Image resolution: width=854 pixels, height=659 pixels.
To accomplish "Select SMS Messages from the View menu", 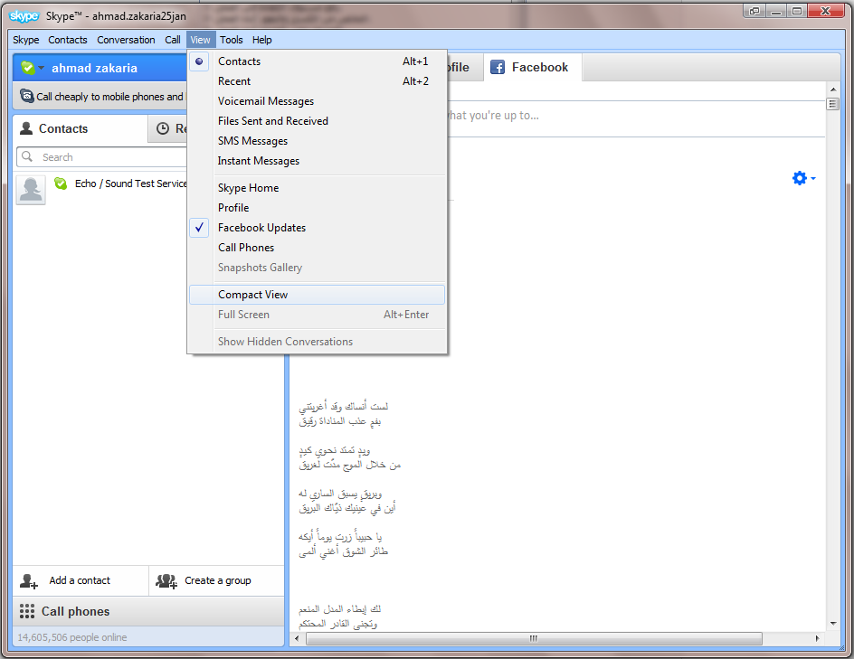I will (252, 141).
